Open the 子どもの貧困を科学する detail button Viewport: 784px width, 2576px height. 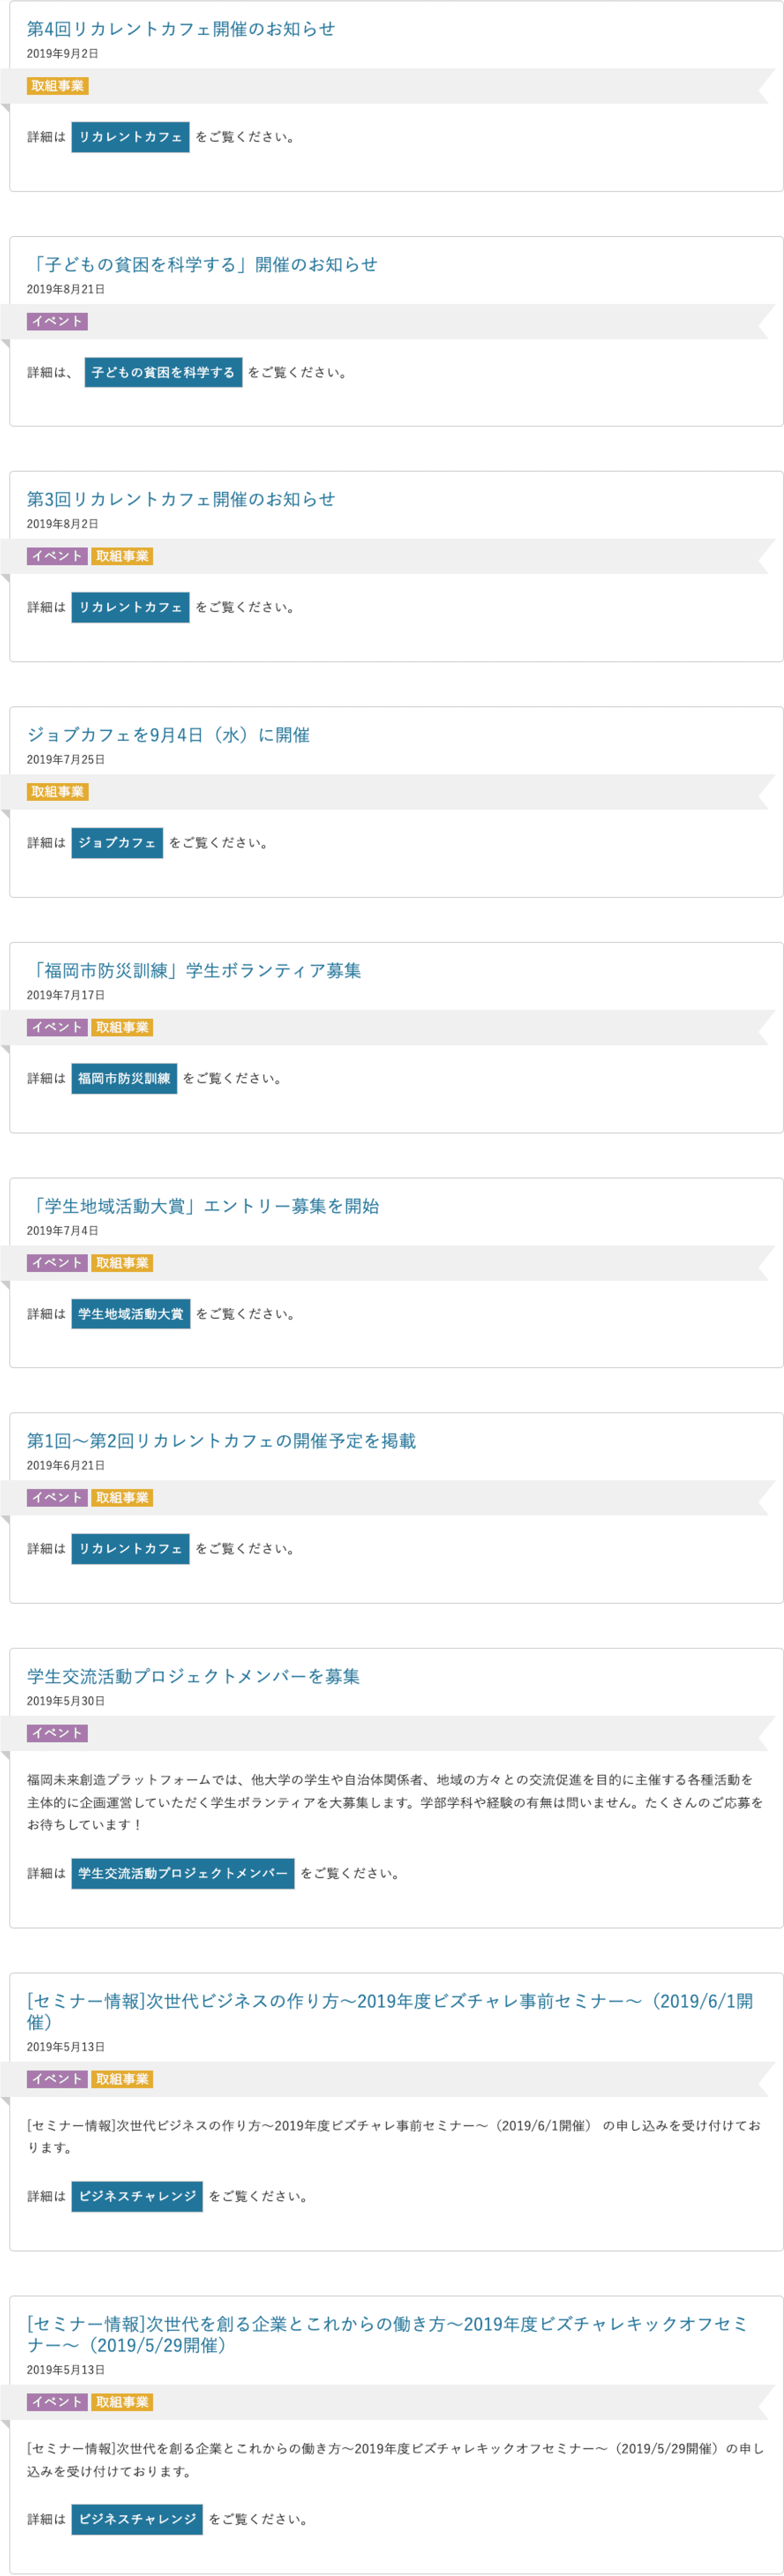164,373
